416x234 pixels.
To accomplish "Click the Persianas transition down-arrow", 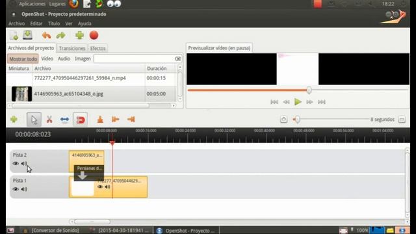I will pos(83,175).
